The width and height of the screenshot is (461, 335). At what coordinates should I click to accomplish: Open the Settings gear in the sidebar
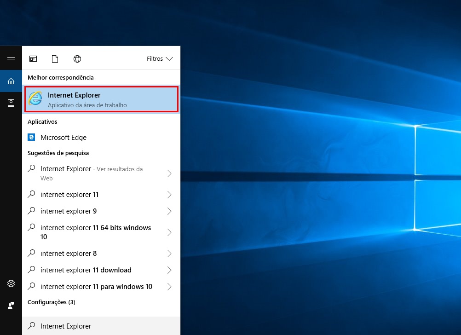click(x=11, y=283)
